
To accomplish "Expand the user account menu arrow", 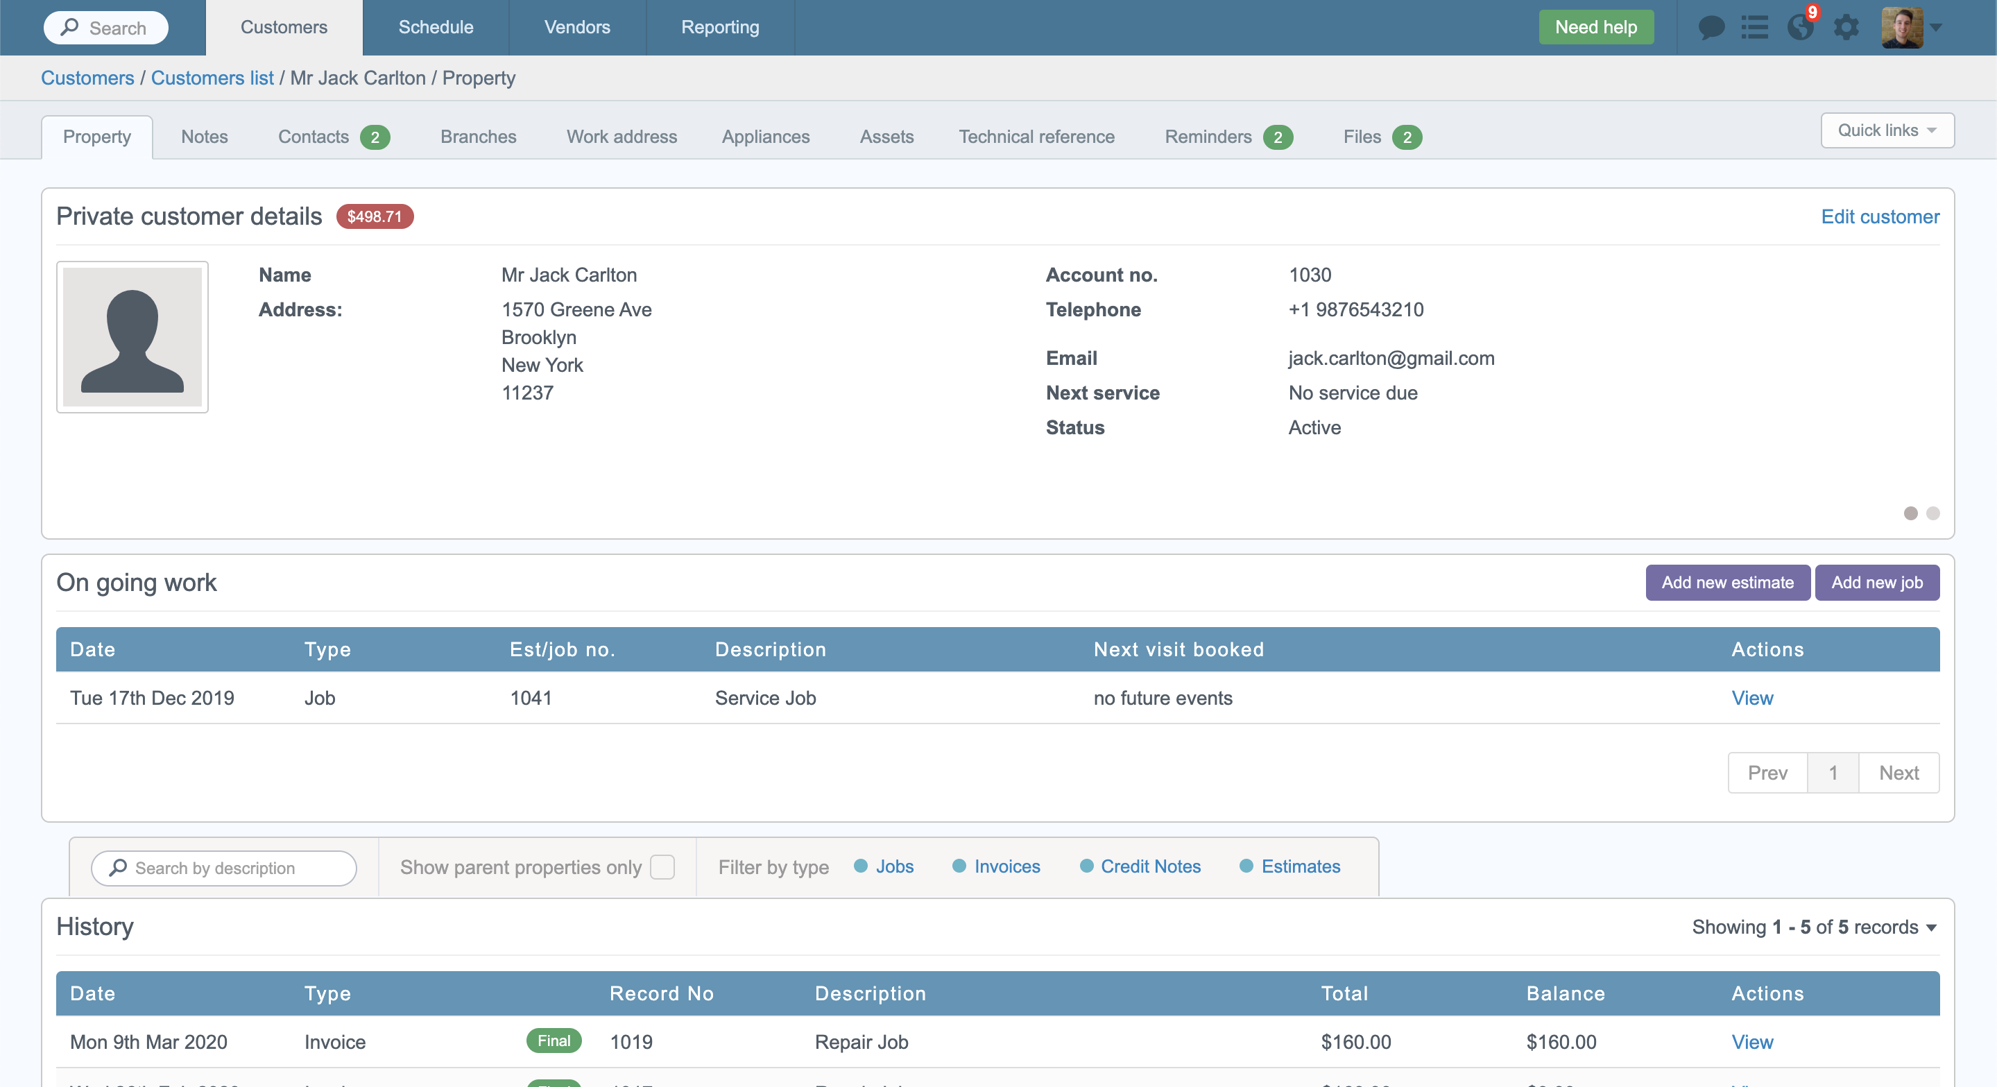I will [1938, 27].
